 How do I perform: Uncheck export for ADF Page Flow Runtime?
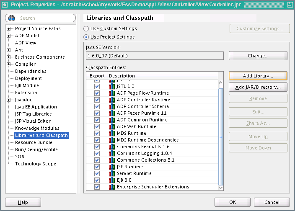97,93
